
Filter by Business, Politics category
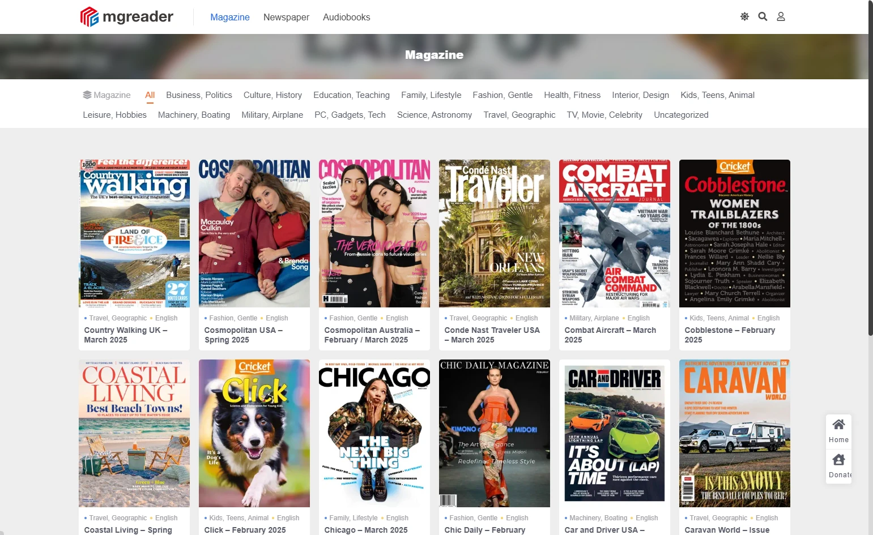199,95
